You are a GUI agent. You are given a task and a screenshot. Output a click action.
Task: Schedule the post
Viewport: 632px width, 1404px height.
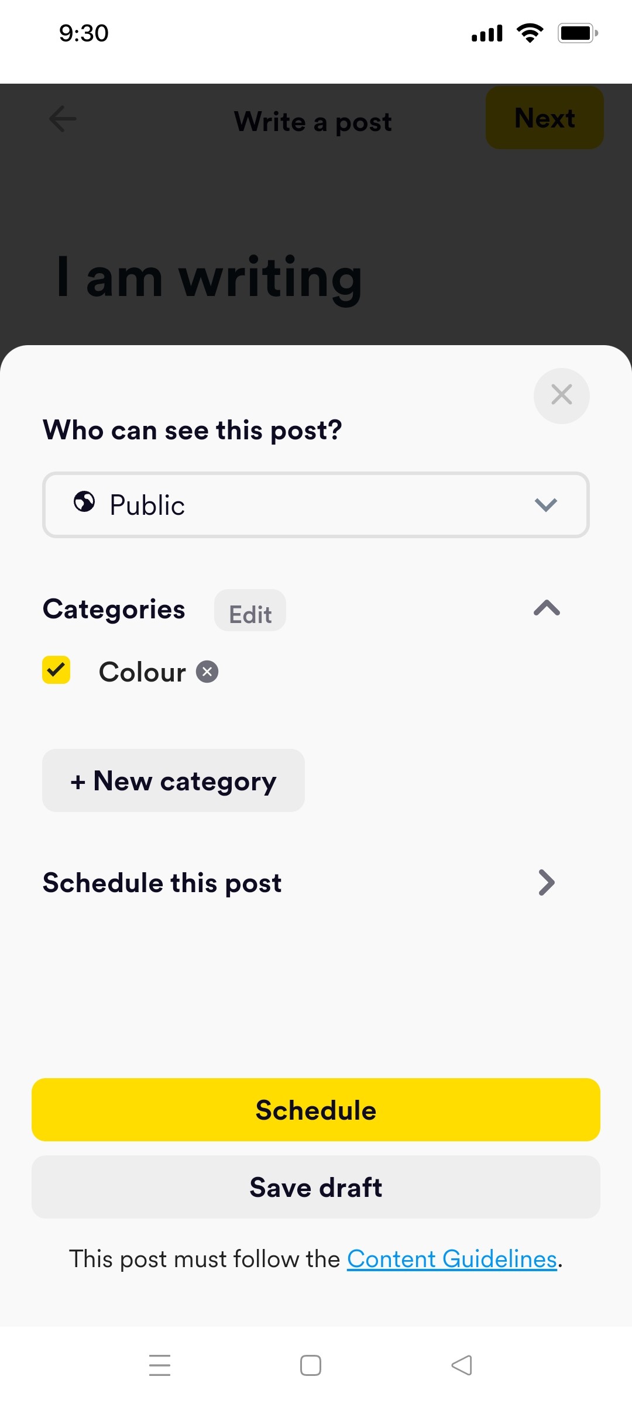pos(315,1109)
